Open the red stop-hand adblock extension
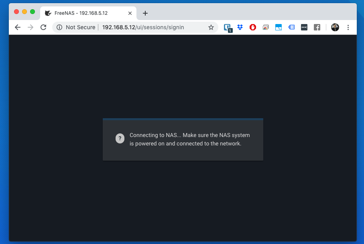The image size is (364, 244). [253, 27]
